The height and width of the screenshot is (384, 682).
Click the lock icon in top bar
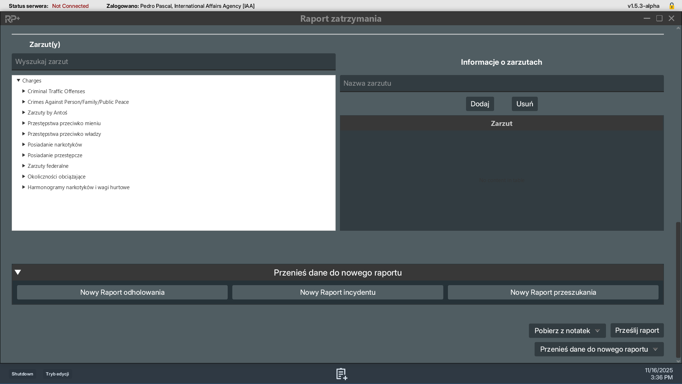[671, 6]
